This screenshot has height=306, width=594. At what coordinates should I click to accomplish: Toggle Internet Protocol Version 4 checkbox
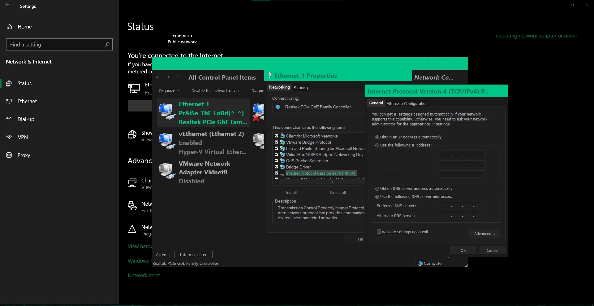pyautogui.click(x=276, y=173)
